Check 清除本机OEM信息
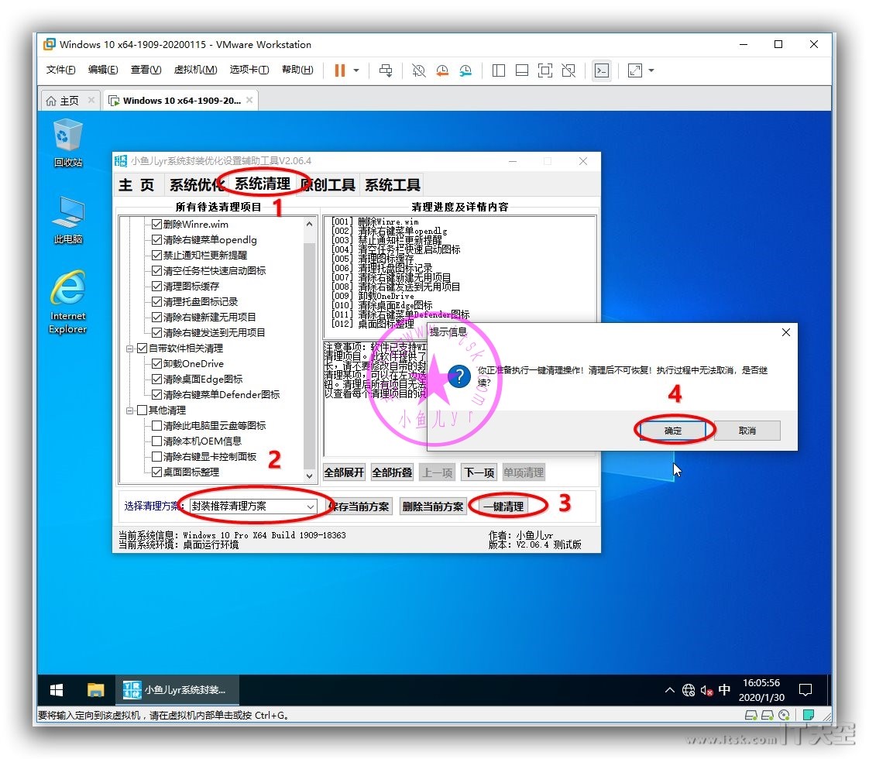The width and height of the screenshot is (869, 759). click(157, 441)
